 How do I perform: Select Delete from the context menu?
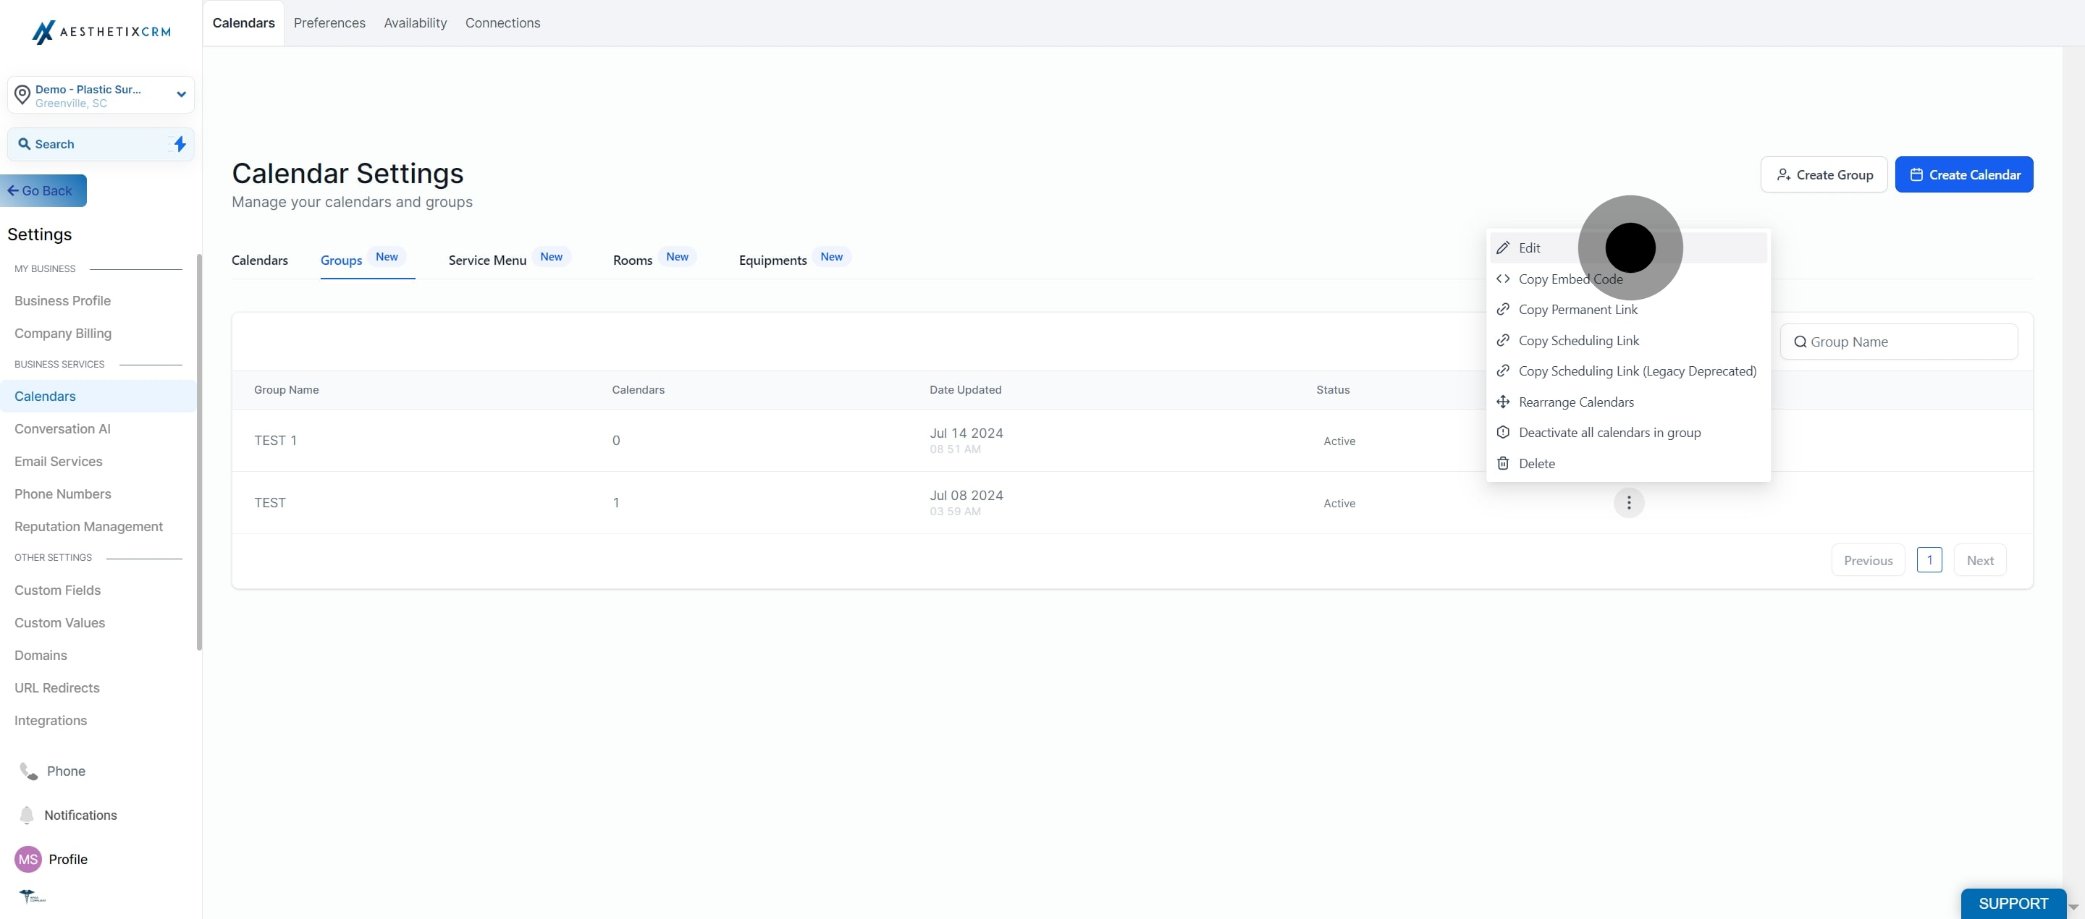pyautogui.click(x=1536, y=464)
